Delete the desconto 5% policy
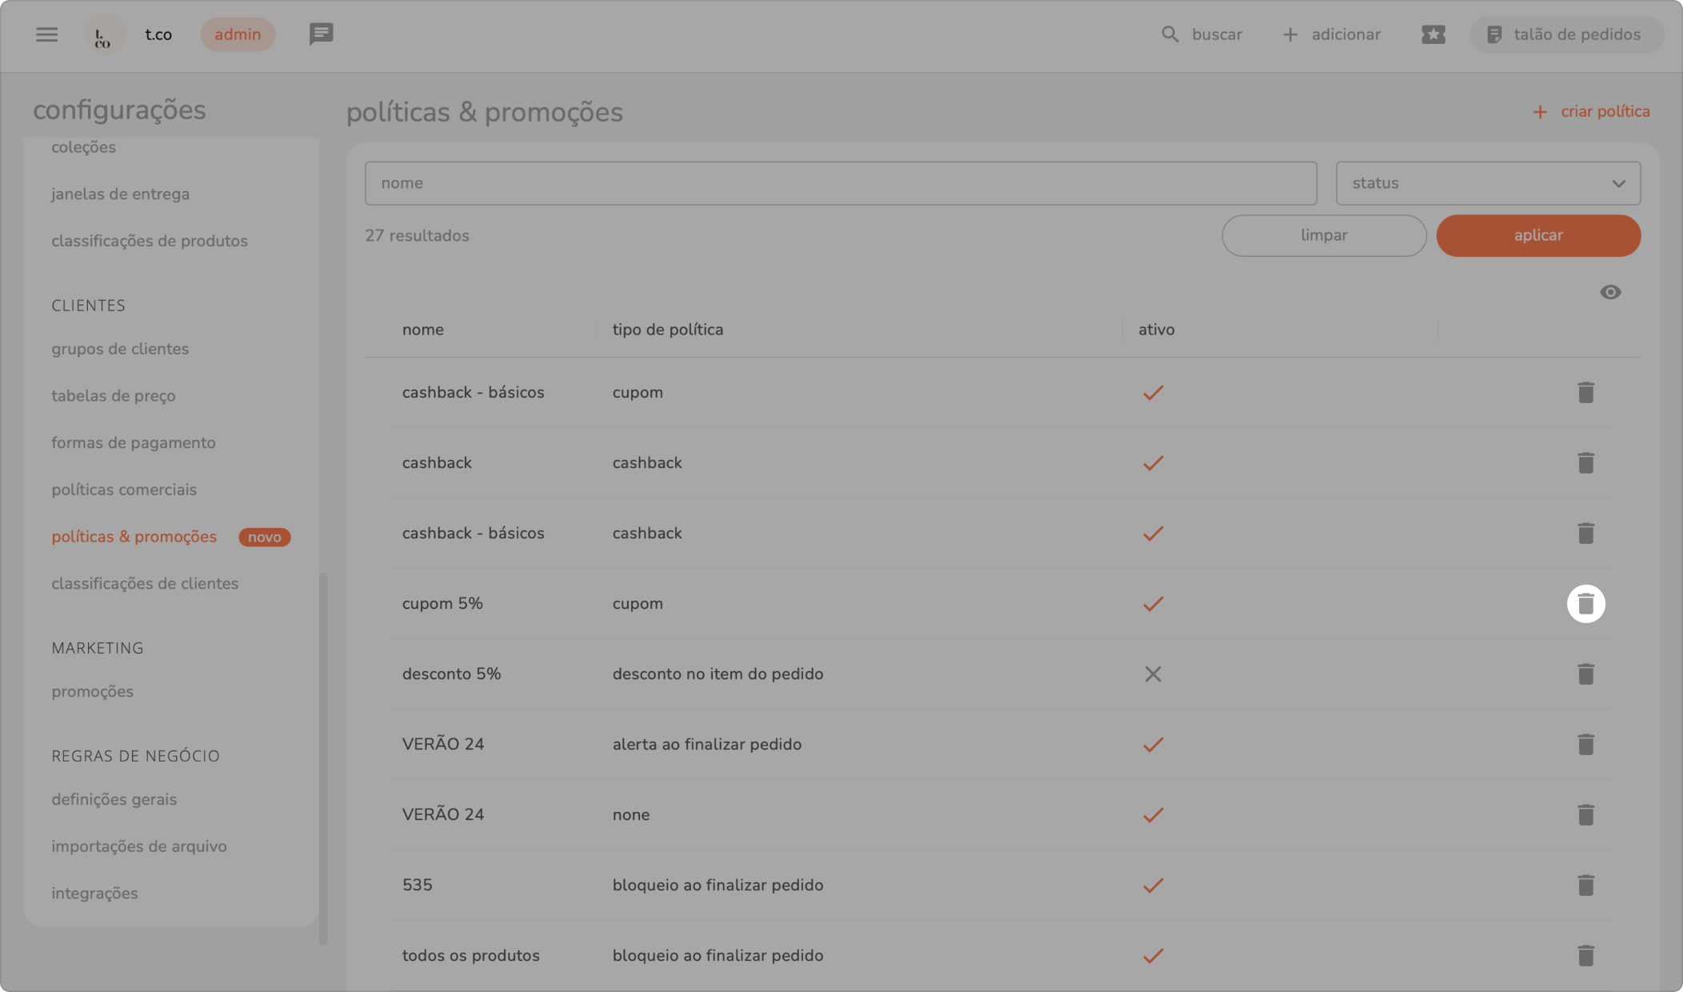The image size is (1683, 992). 1585,674
